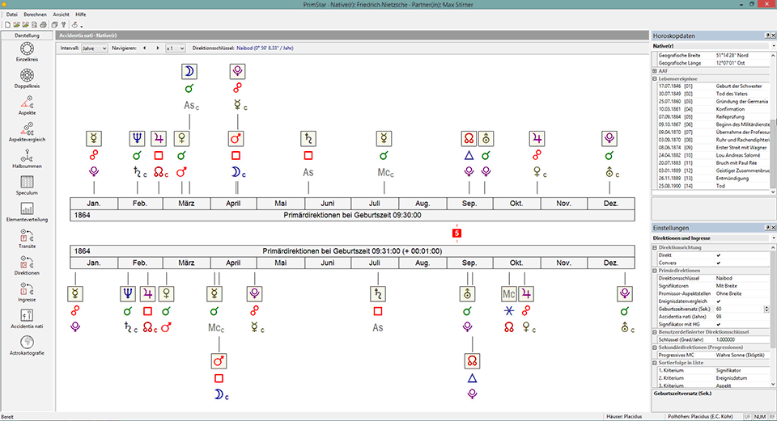
Task: Click the search document toolbar icon
Action: (x=34, y=25)
